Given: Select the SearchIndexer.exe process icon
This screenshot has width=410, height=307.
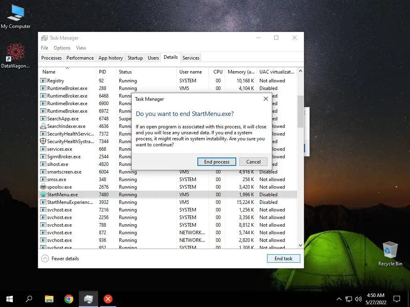Looking at the screenshot, I should [43, 126].
